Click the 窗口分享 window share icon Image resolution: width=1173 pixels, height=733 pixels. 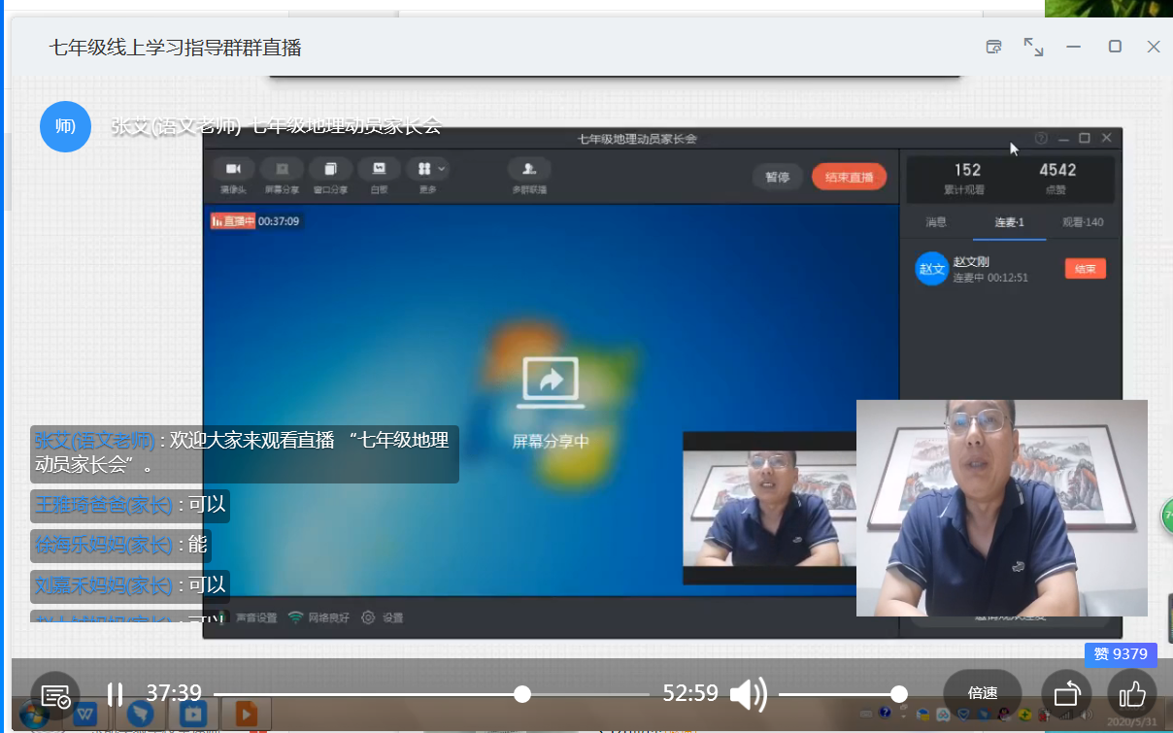[330, 170]
